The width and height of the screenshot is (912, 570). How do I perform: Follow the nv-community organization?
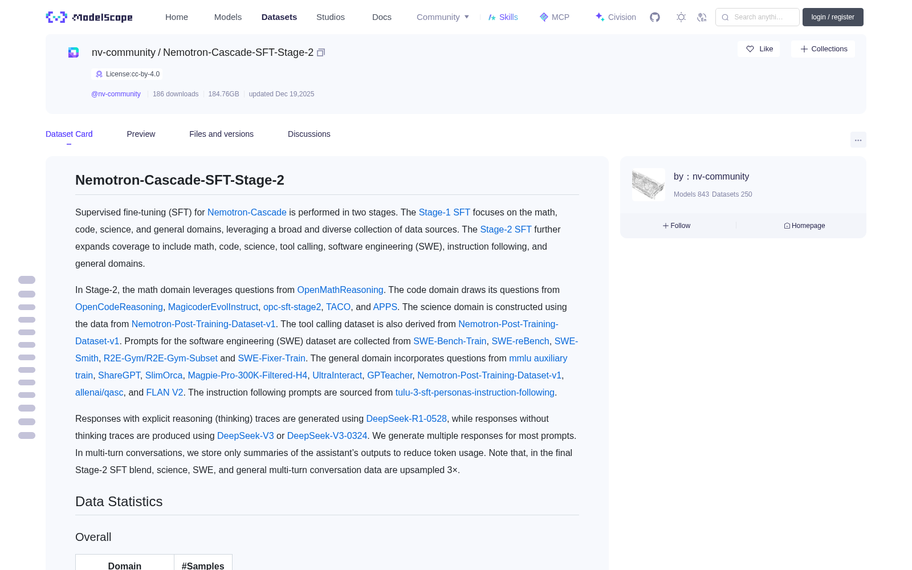(677, 226)
